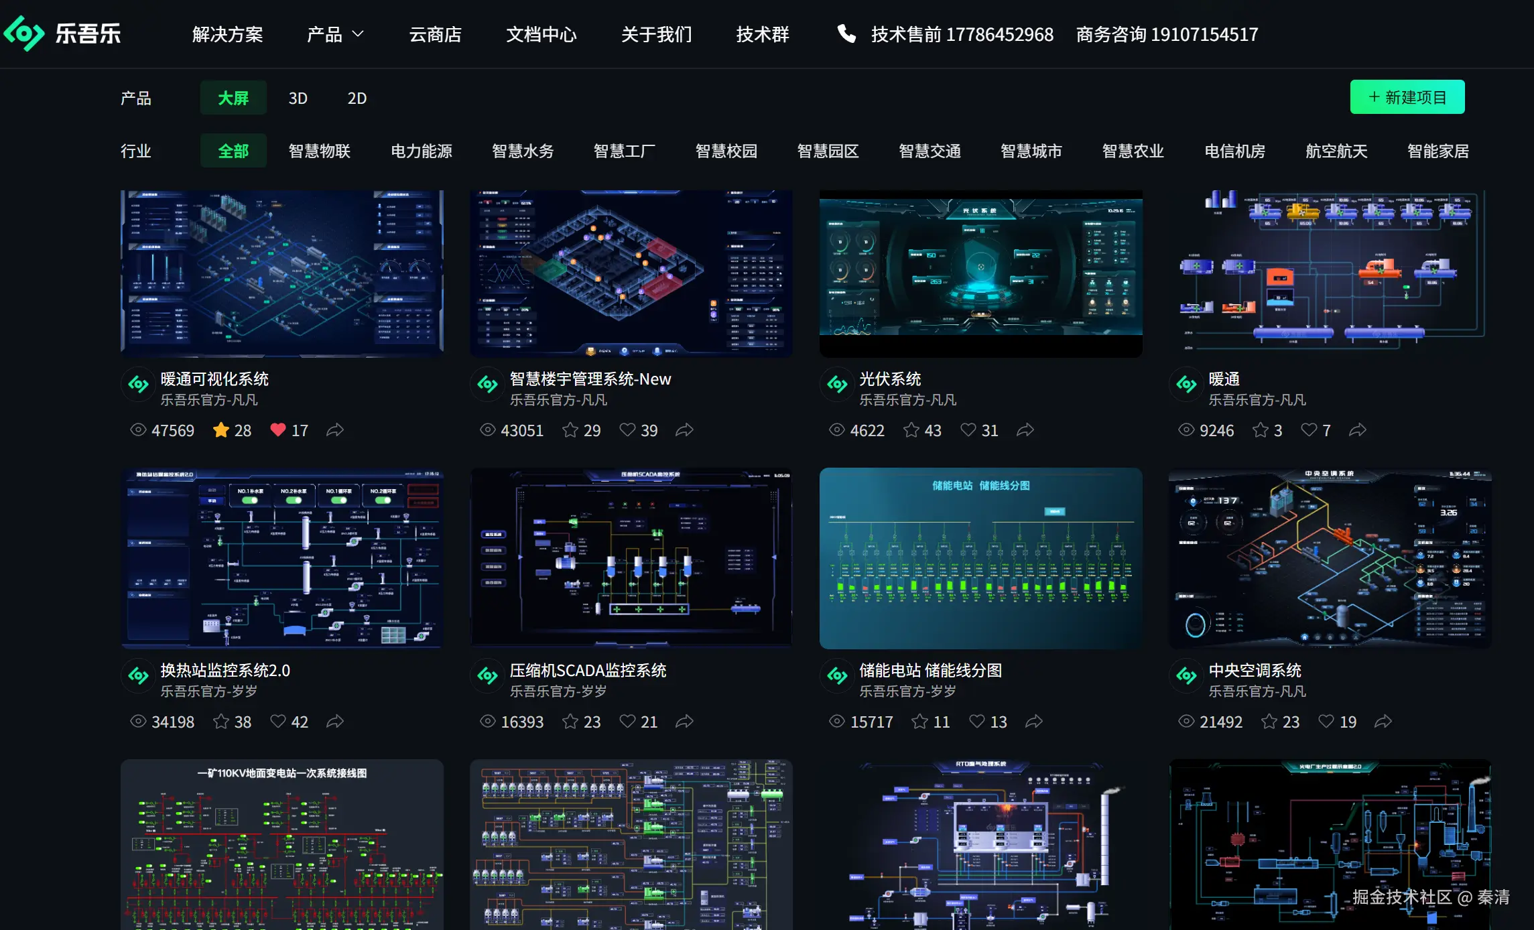Unstar the 暖通可视化系统 project
This screenshot has height=930, width=1534.
pos(221,430)
